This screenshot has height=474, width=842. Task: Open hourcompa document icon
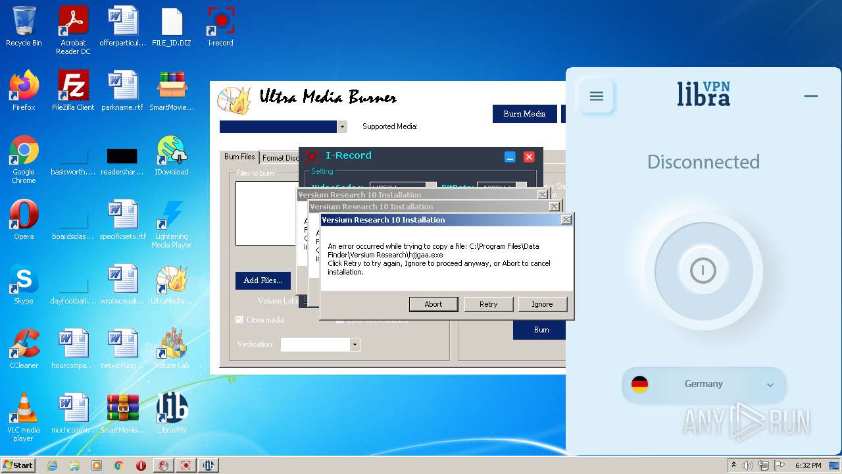(x=73, y=349)
